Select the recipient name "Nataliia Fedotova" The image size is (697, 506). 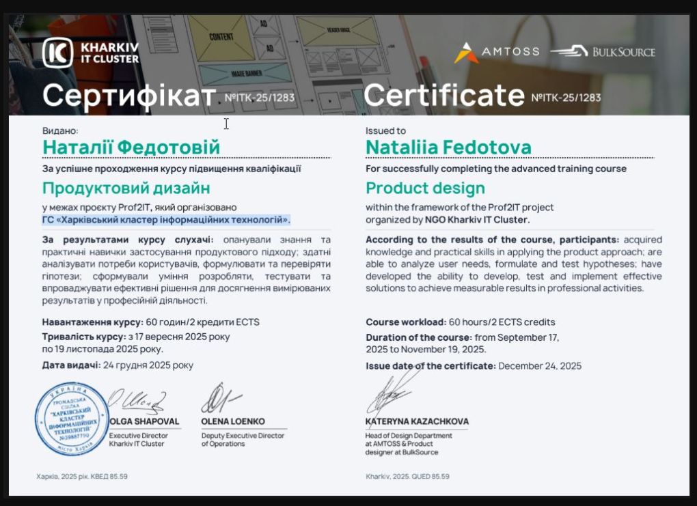[448, 147]
